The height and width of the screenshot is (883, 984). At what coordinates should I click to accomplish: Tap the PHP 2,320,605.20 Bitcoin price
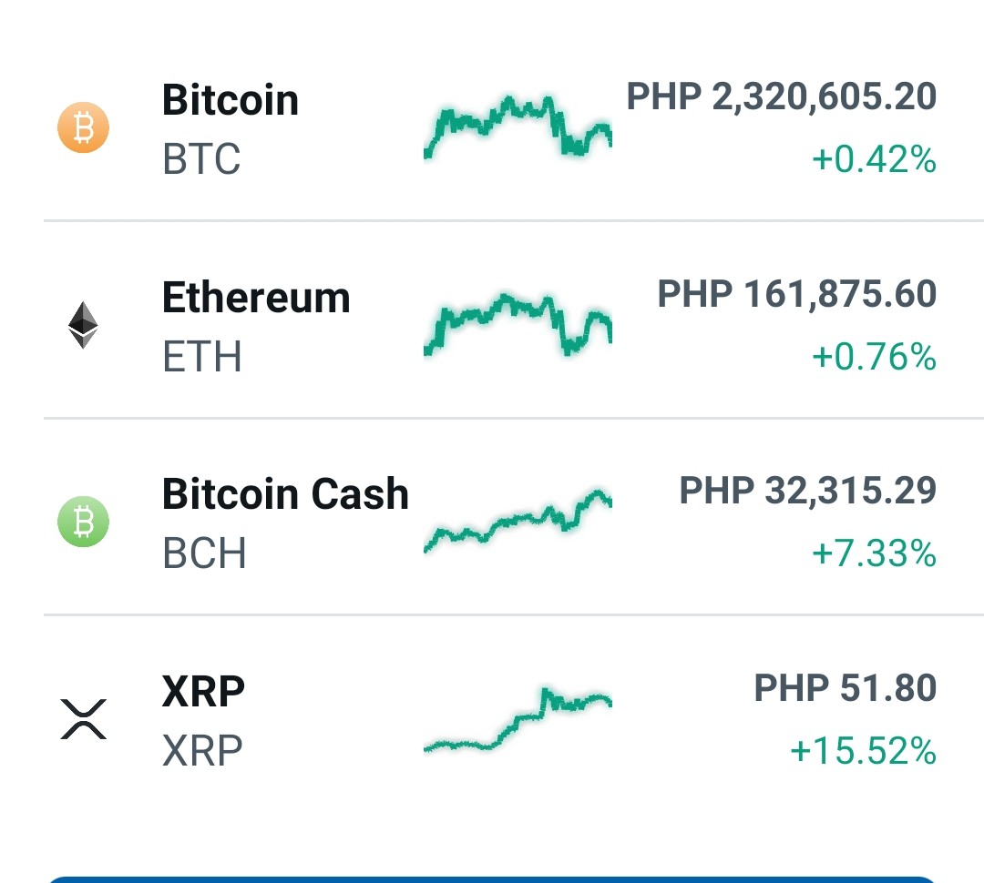tap(782, 96)
